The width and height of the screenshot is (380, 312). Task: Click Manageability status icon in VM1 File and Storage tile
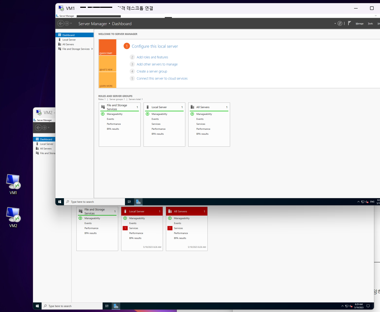tap(103, 114)
